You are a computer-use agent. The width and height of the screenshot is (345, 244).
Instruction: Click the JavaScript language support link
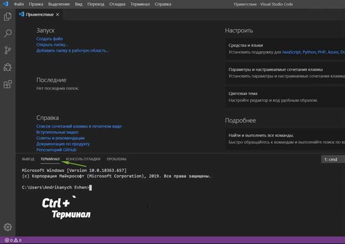coord(291,52)
